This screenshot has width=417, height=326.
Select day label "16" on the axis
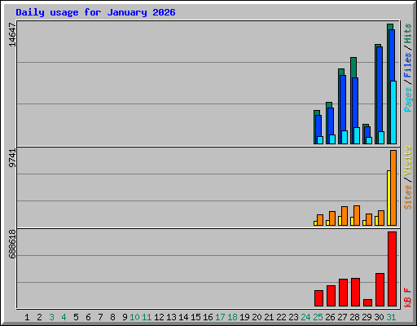208,317
